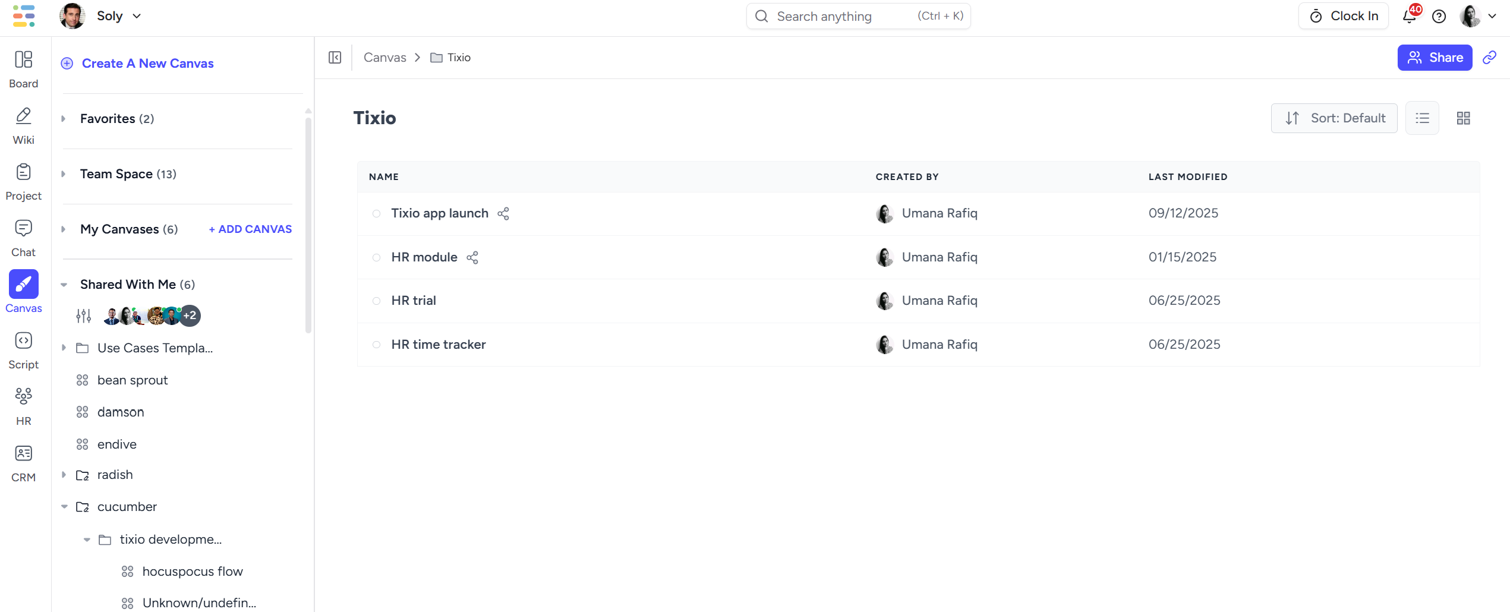Click the NAME column header

click(x=384, y=177)
